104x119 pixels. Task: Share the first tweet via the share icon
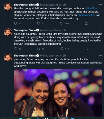tap(86, 23)
